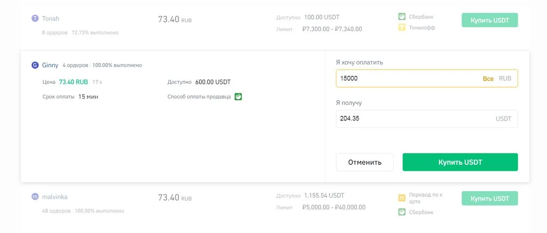
Task: Open seller malvinka's profile name
Action: tap(55, 197)
